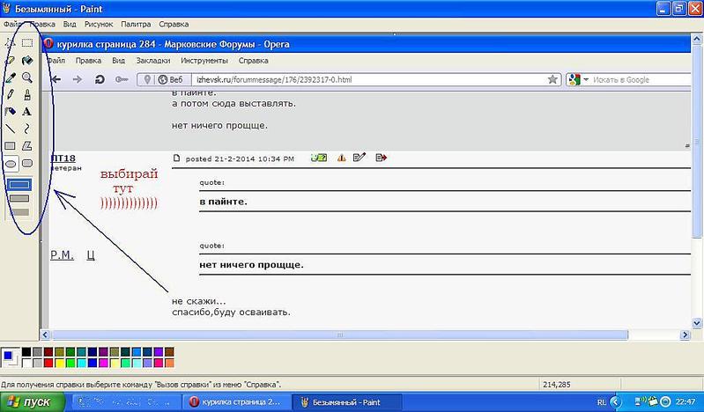The image size is (704, 412).
Task: Click the edit-post pencil icon on the post
Action: pos(359,157)
